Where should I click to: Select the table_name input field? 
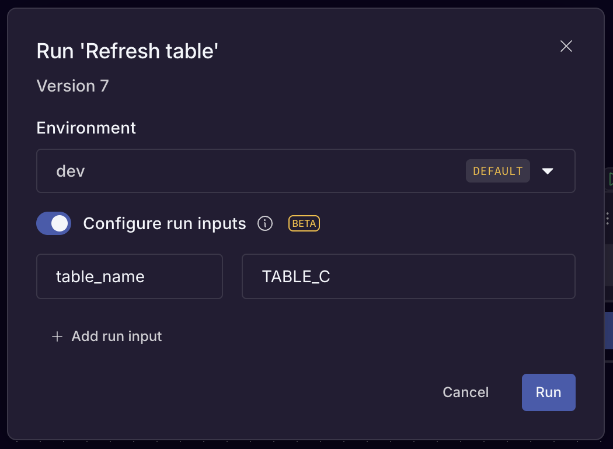[129, 276]
